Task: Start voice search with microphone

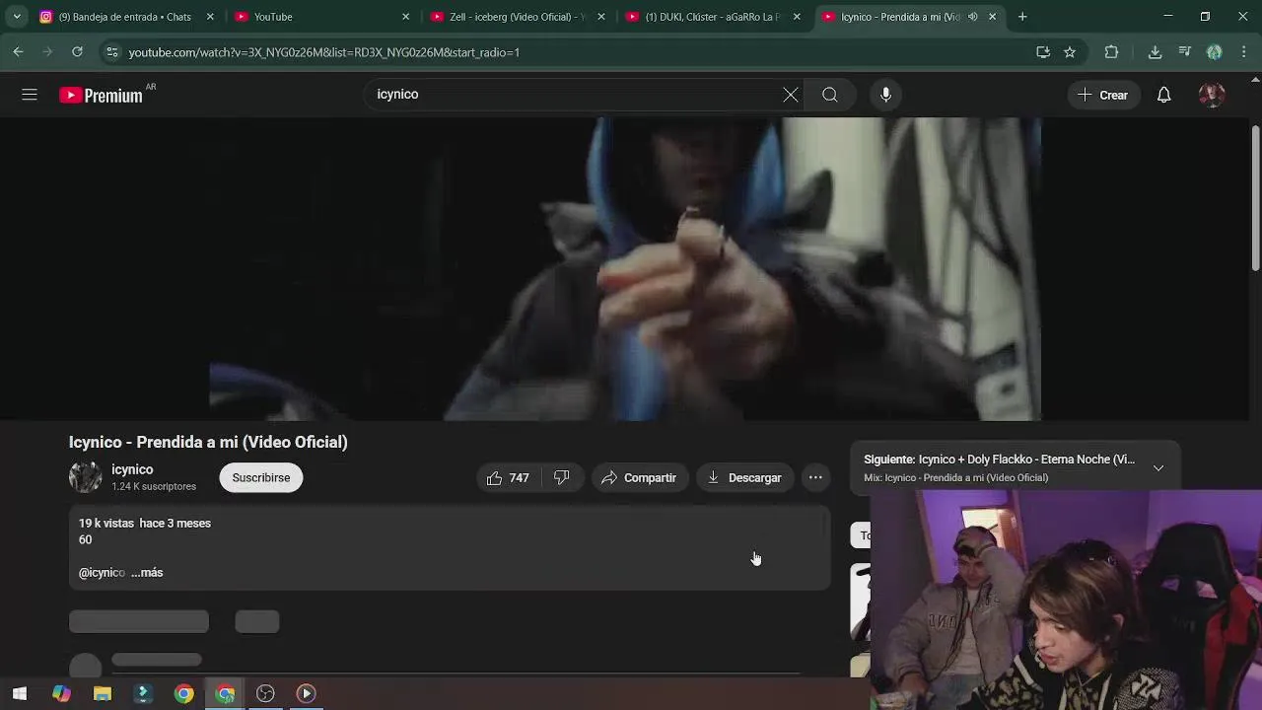Action: [x=885, y=95]
